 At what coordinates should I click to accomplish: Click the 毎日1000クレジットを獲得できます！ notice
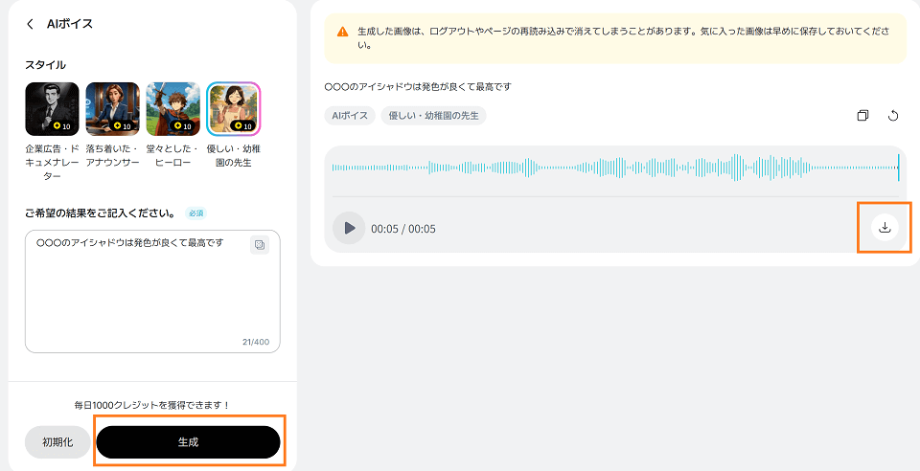coord(152,405)
